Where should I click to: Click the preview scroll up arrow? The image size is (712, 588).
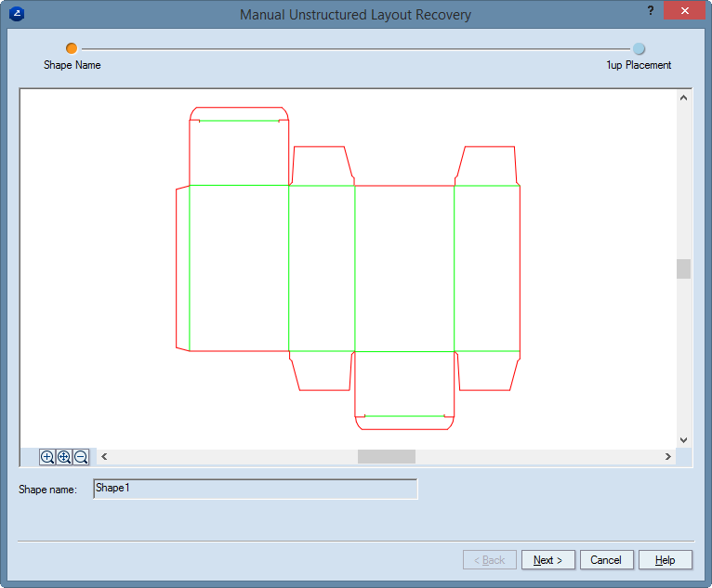tap(683, 98)
